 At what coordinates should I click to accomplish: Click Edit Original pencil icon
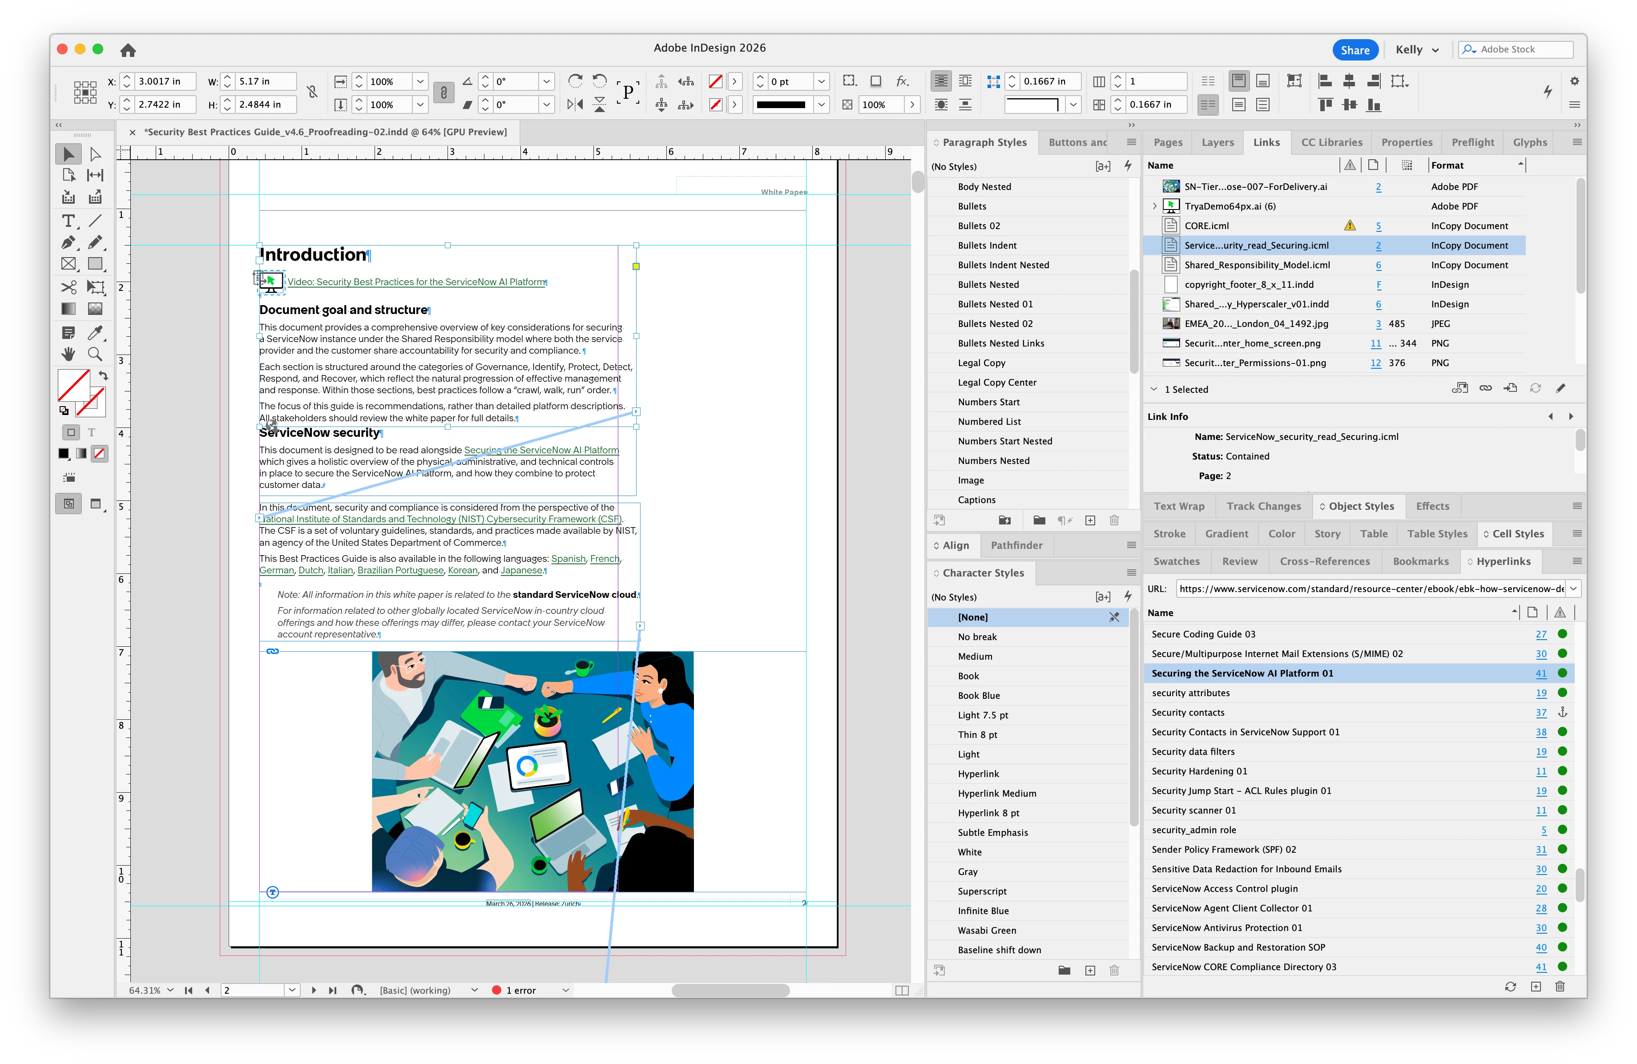click(1560, 389)
